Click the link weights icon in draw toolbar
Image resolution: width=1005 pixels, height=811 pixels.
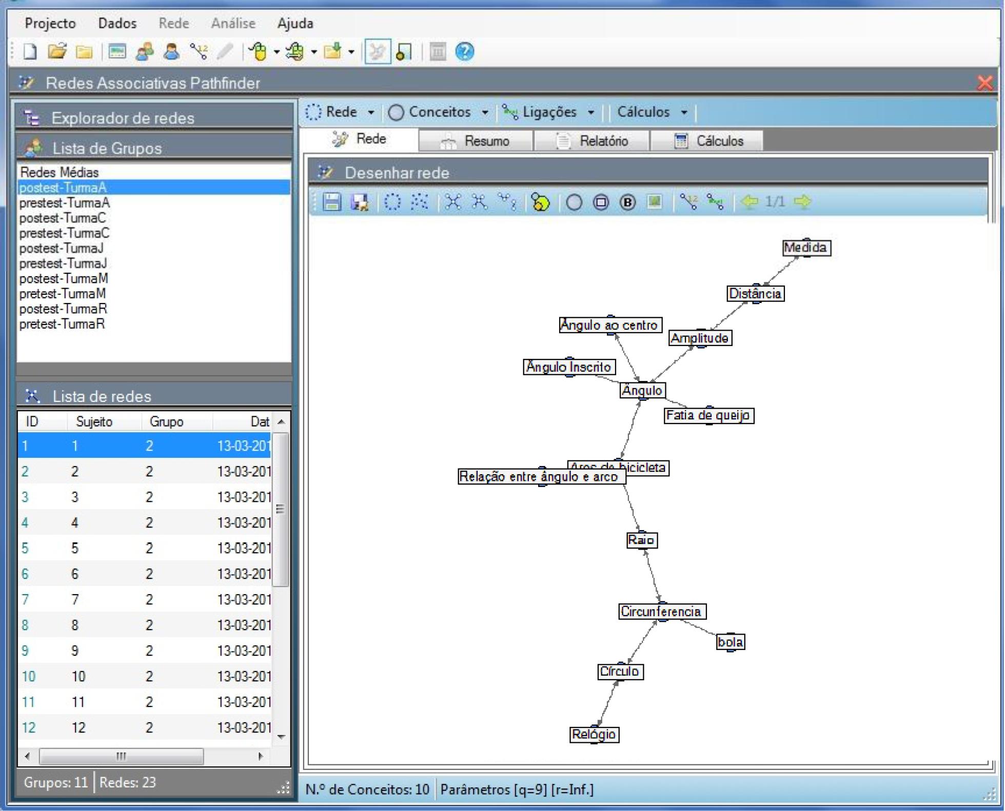688,202
